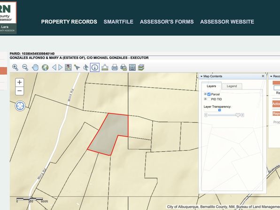Enable the PID TID layer checkbox

click(x=209, y=99)
